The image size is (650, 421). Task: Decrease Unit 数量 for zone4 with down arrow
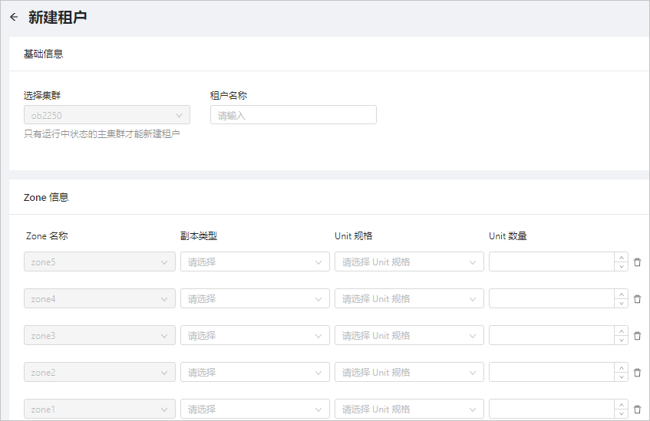point(621,304)
